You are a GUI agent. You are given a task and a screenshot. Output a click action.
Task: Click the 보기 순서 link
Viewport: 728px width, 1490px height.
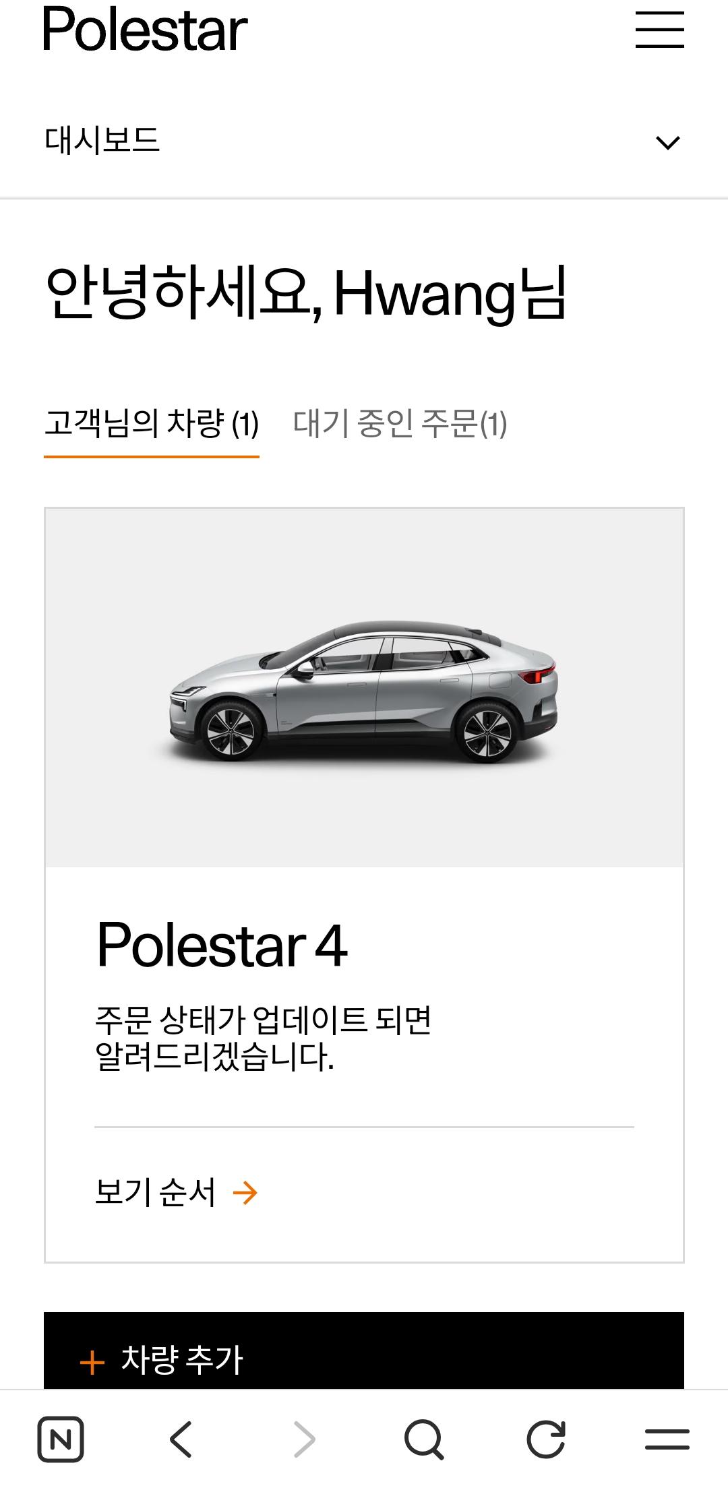(155, 1193)
